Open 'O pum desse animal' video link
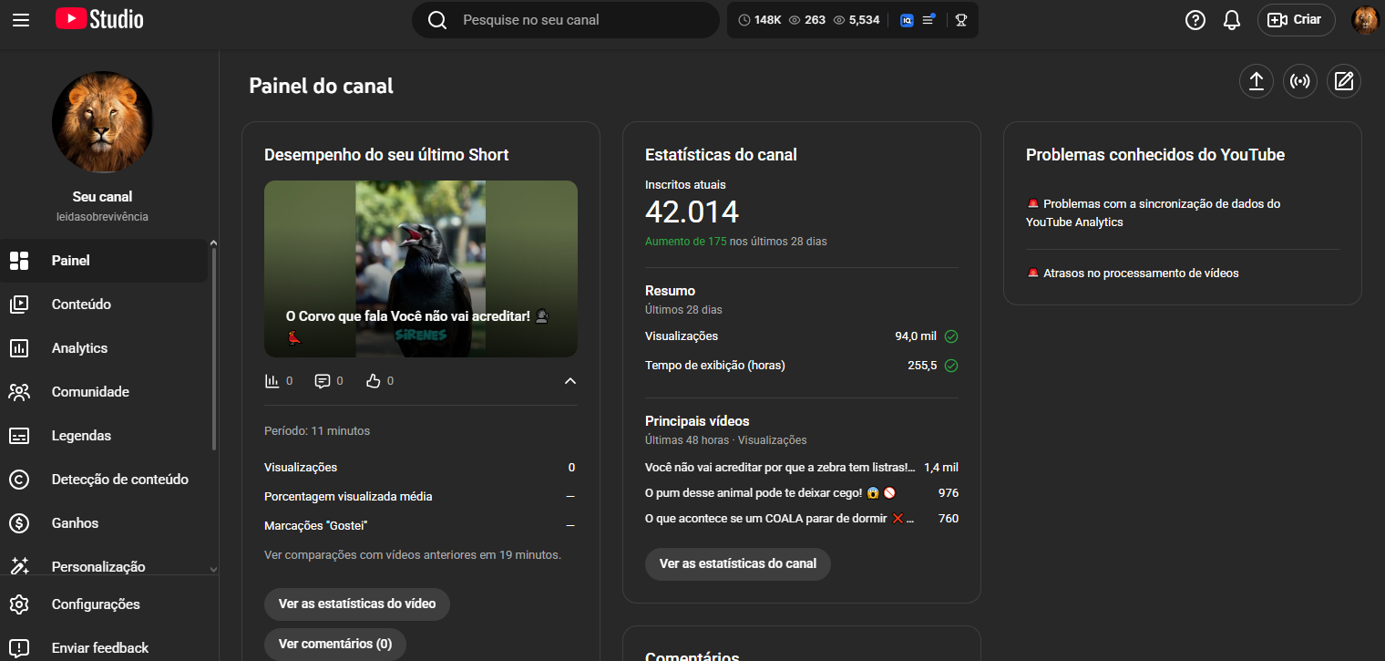Image resolution: width=1385 pixels, height=661 pixels. (x=770, y=493)
